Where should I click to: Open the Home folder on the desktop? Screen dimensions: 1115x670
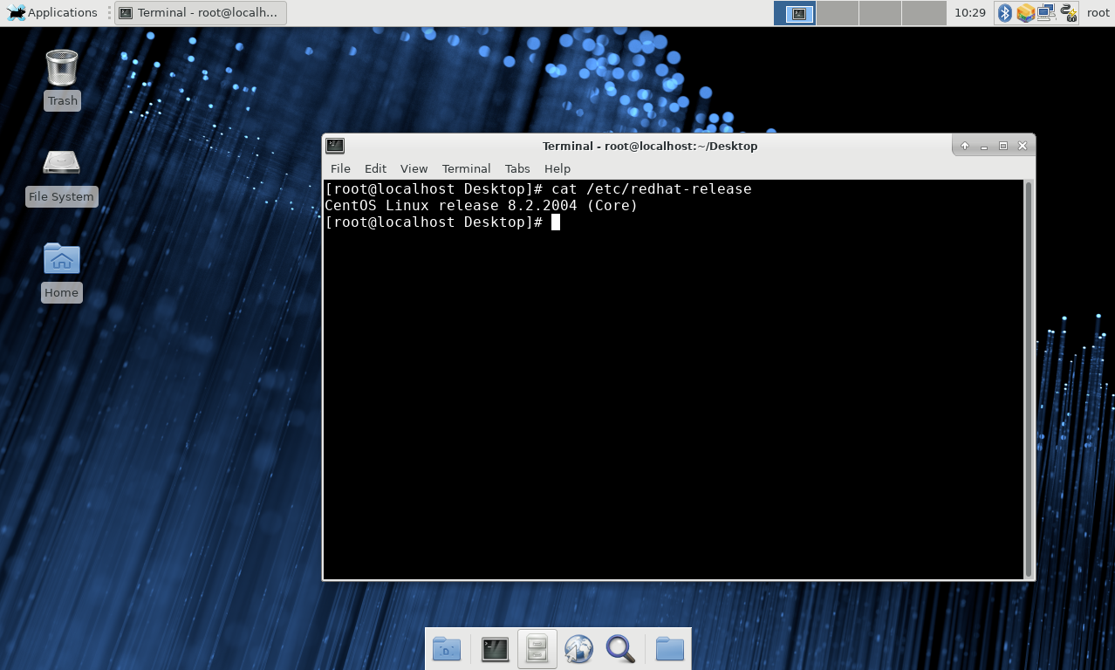61,258
